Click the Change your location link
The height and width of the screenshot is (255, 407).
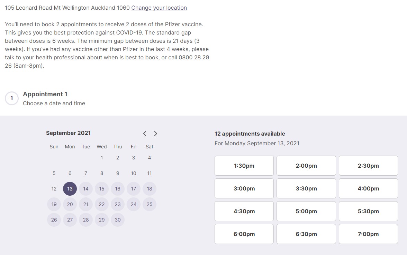(x=159, y=8)
